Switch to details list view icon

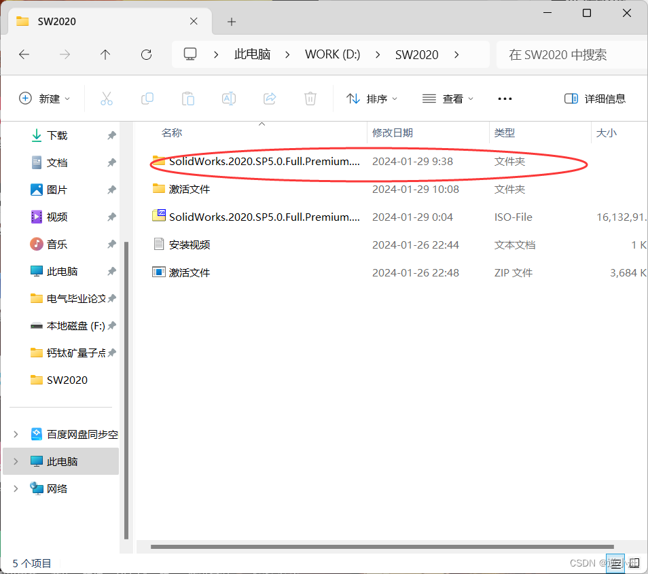point(615,563)
